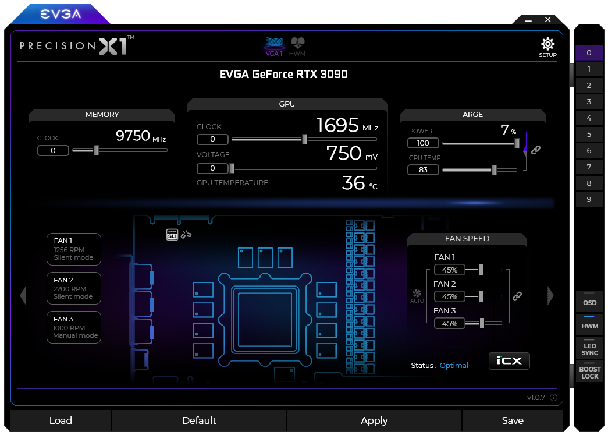Select profile slot 6

589,151
